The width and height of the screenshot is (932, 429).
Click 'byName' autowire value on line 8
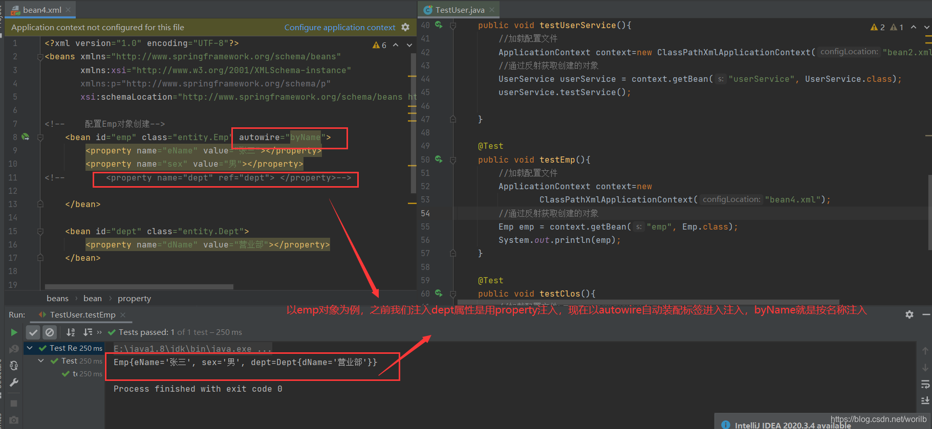point(305,137)
